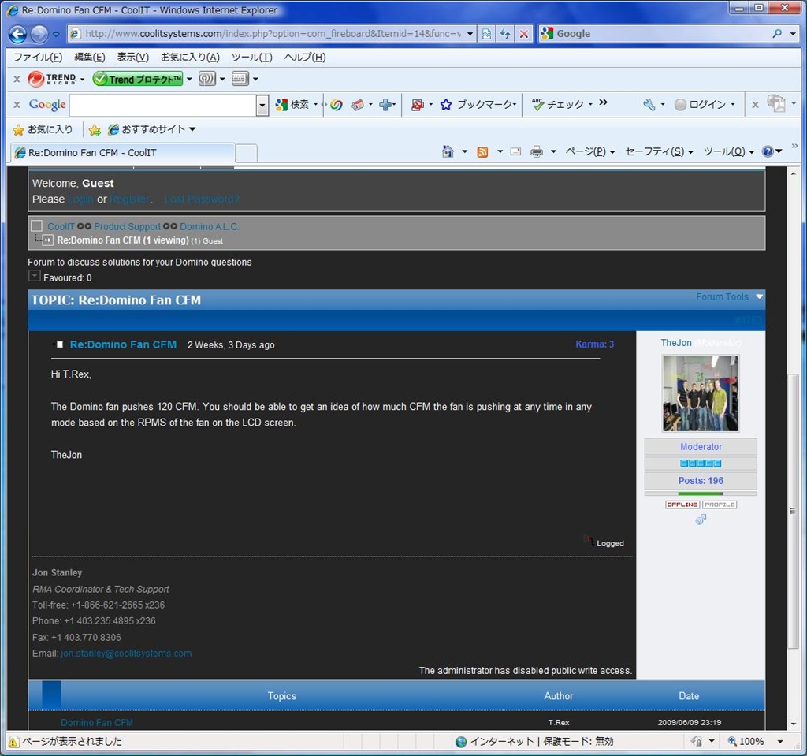Expand the Trend Protect dropdown arrow
This screenshot has width=807, height=756.
pyautogui.click(x=189, y=79)
